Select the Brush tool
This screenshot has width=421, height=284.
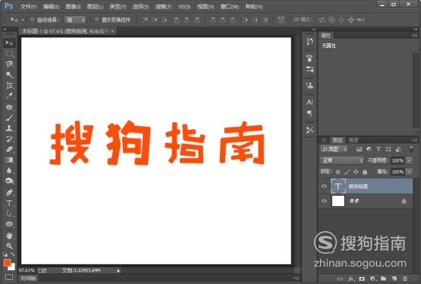(x=9, y=117)
